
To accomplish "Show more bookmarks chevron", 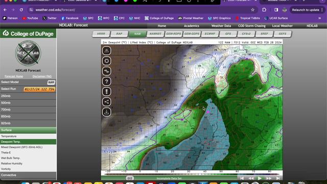I will [x=320, y=18].
